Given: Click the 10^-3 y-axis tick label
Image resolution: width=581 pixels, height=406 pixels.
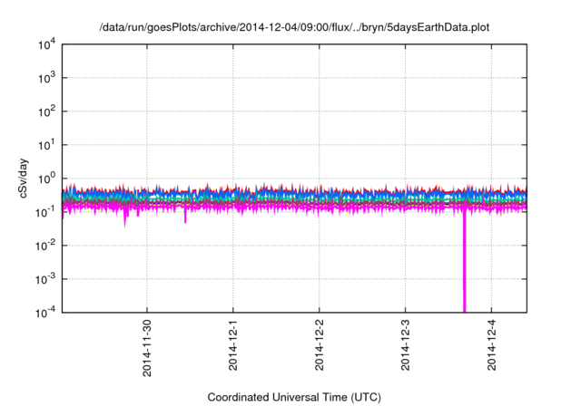Looking at the screenshot, I should click(45, 279).
